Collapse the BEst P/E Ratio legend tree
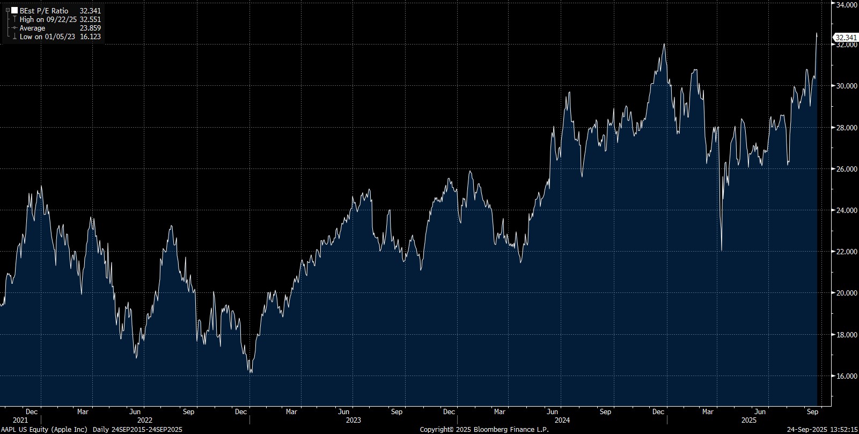 [x=8, y=11]
